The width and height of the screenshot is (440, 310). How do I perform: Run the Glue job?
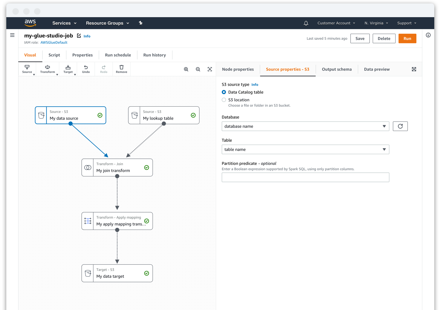(x=407, y=39)
